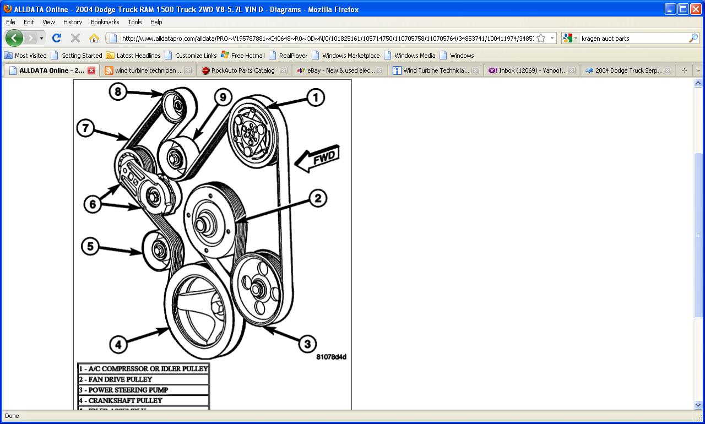Click the Stop loading button
The height and width of the screenshot is (424, 705).
pos(75,38)
